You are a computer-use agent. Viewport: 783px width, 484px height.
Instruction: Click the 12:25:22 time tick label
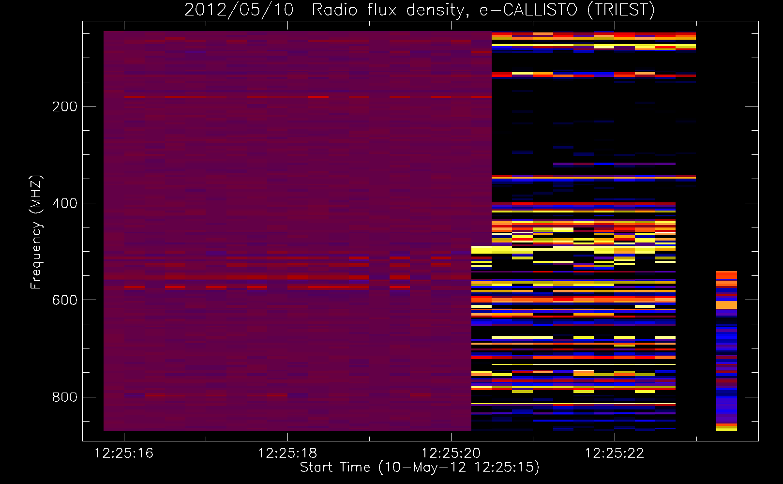tap(615, 454)
